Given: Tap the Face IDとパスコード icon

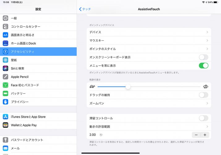Looking at the screenshot, I should (x=6, y=85).
